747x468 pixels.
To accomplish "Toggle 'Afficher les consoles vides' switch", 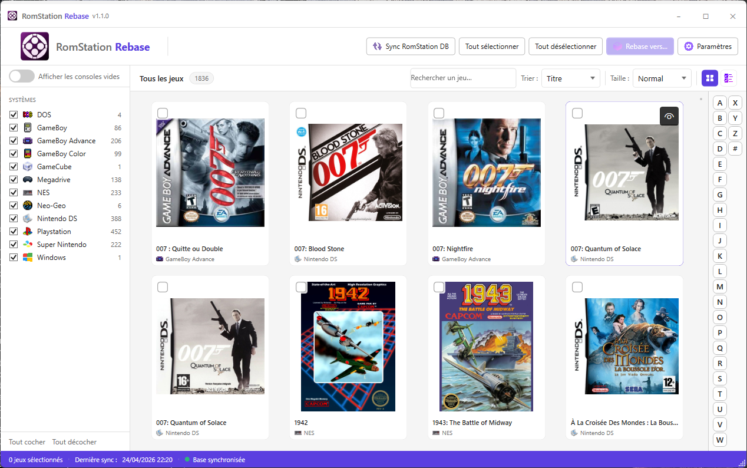I will 22,76.
